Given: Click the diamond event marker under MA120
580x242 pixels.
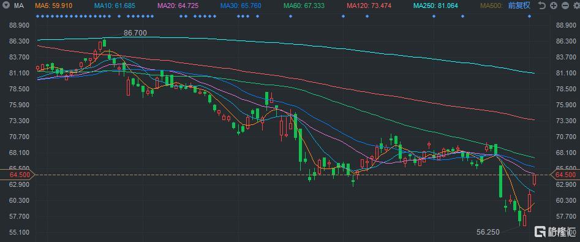Looking at the screenshot, I should coord(367,17).
